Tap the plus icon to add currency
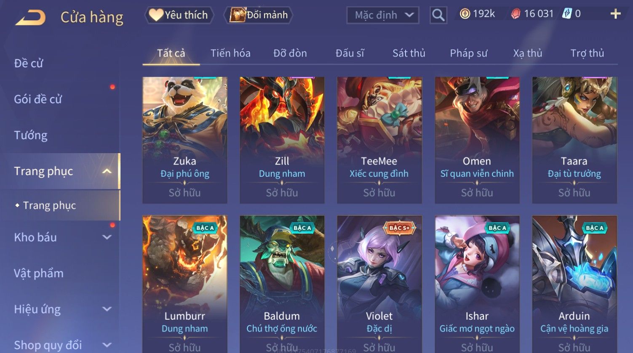Screen dimensions: 633x353 (x=615, y=14)
